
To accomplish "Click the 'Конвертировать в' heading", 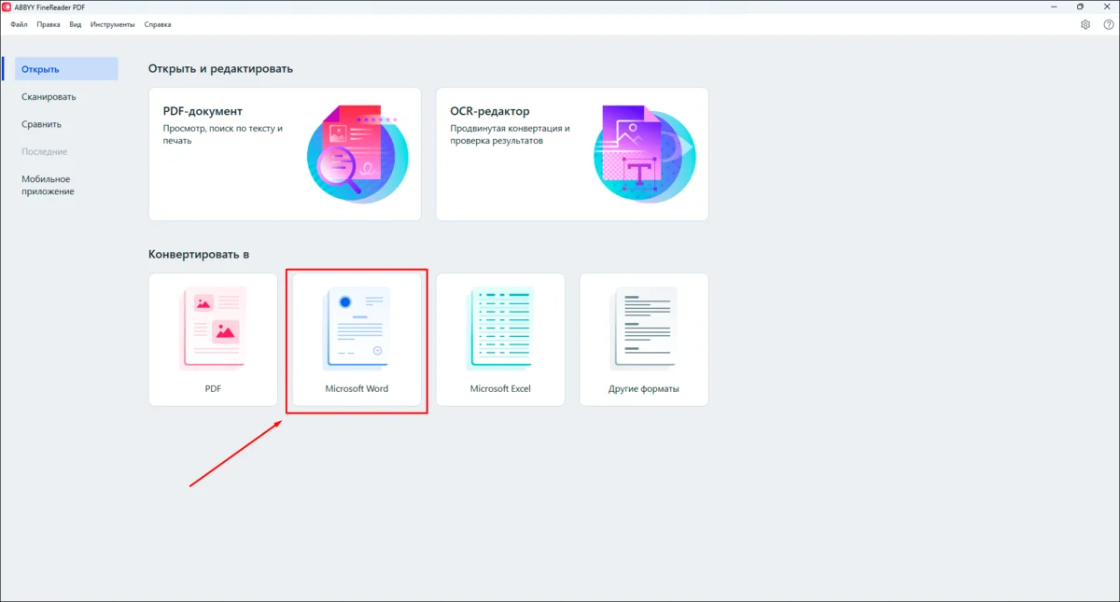I will coord(199,254).
